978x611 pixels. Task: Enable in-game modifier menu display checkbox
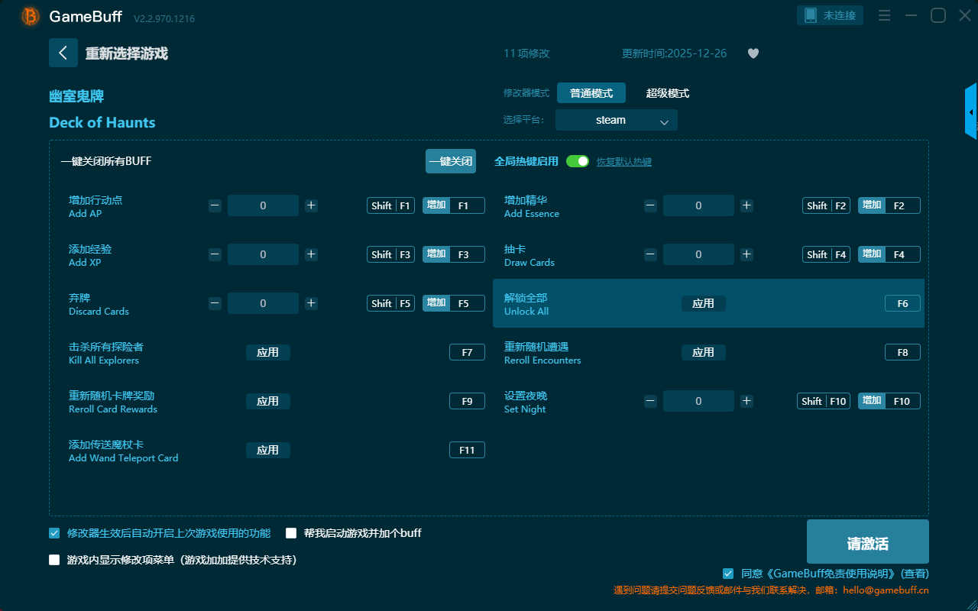(x=54, y=560)
